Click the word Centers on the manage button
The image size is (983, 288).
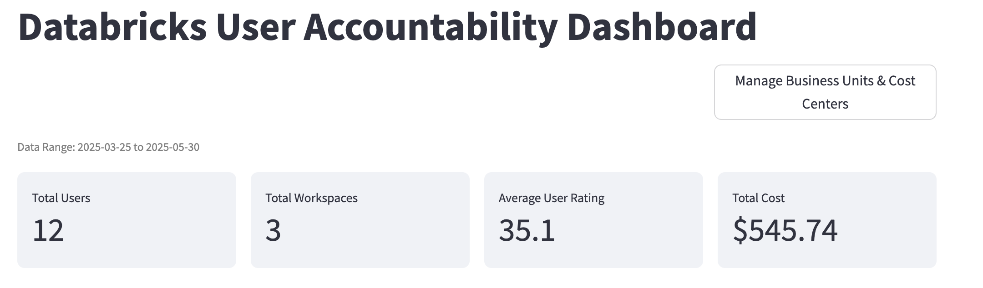click(x=825, y=104)
